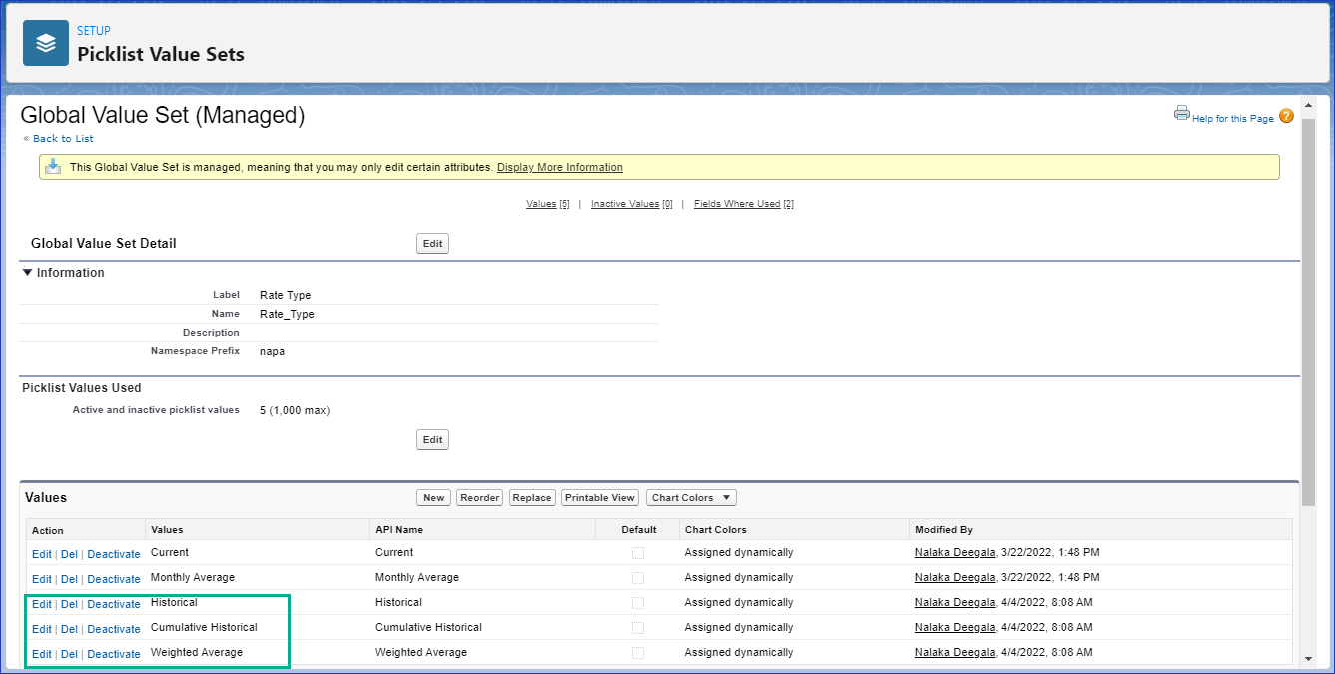This screenshot has width=1335, height=674.
Task: Click Edit button in Global Value Set Detail
Action: (x=432, y=244)
